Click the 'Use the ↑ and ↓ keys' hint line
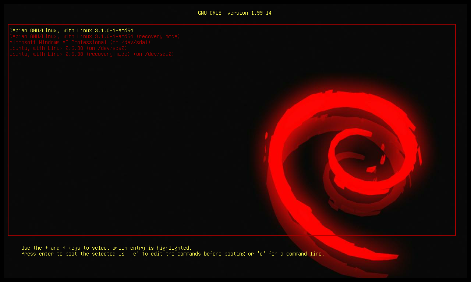This screenshot has width=471, height=282. coord(107,248)
